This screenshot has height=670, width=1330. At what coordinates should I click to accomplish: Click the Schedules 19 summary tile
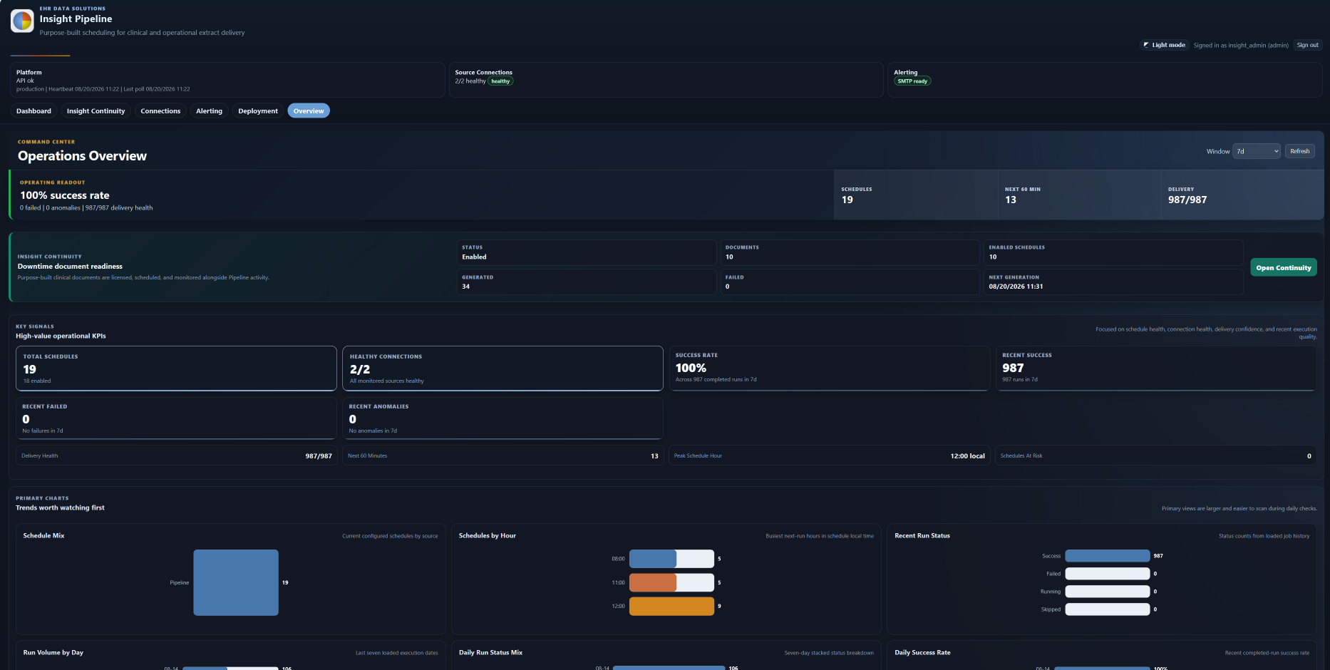pyautogui.click(x=916, y=195)
